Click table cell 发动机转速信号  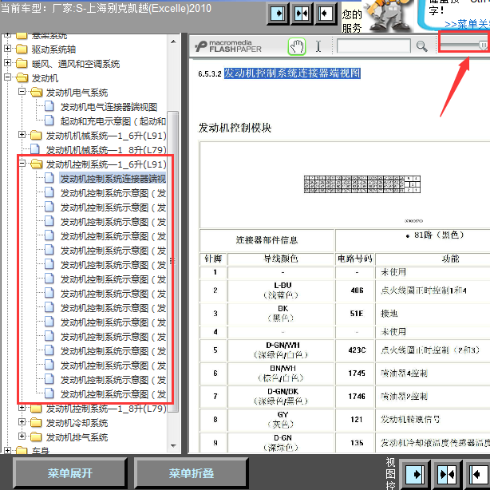click(x=410, y=420)
